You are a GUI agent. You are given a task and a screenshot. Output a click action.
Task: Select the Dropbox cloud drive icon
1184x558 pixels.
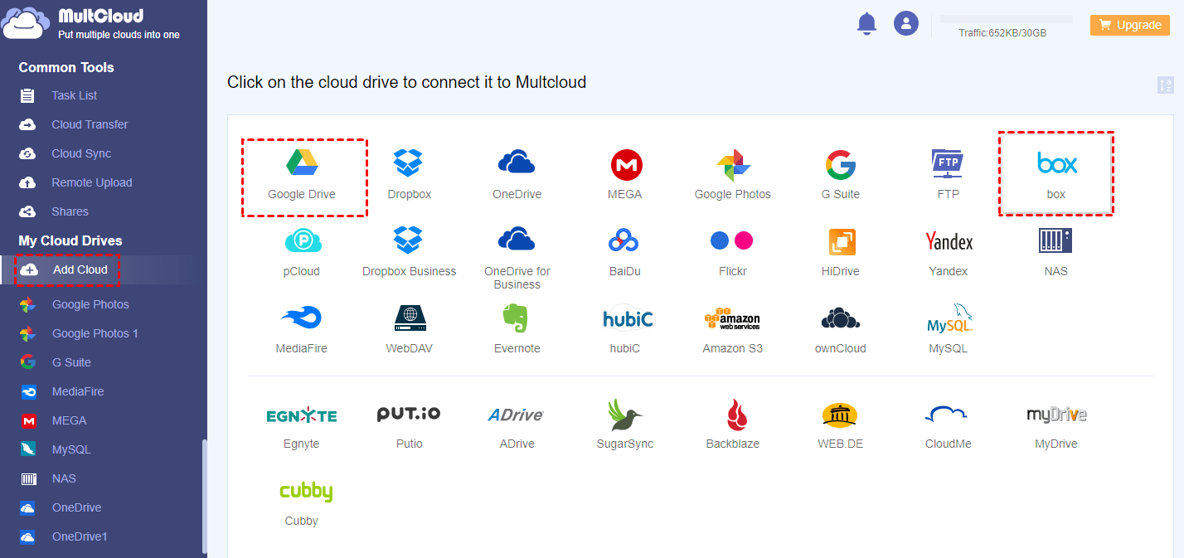[x=409, y=163]
